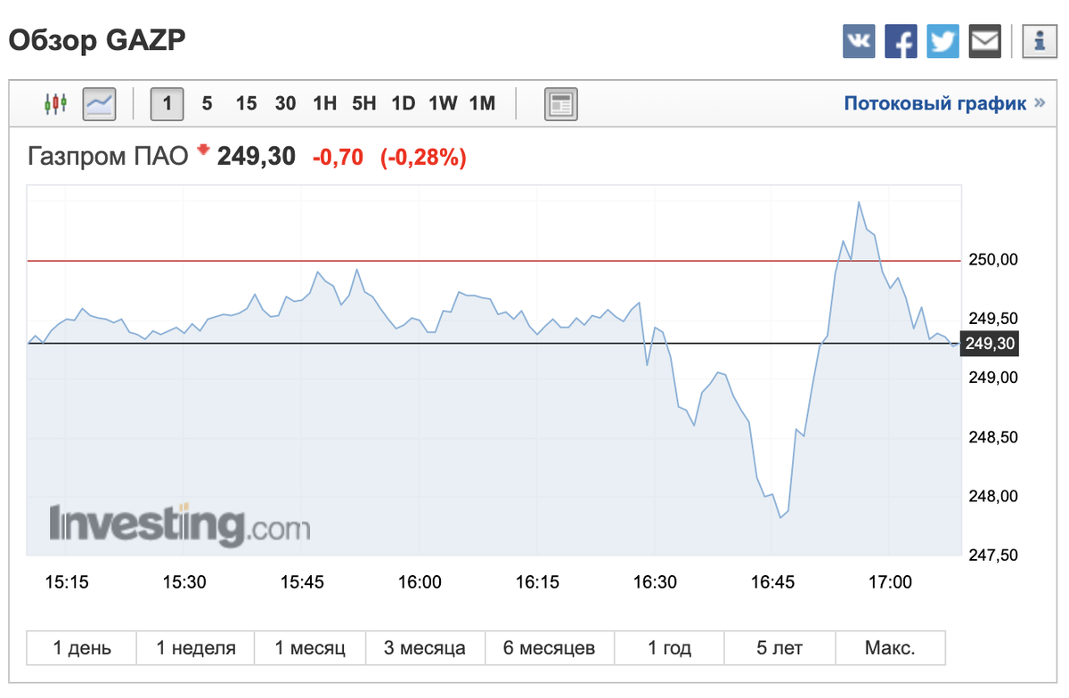
Task: Open the news overlay chart icon
Action: coord(560,104)
